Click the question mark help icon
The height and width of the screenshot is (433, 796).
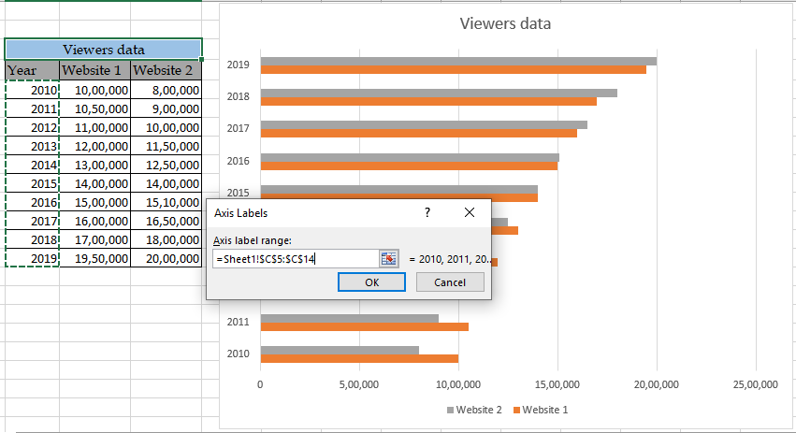pyautogui.click(x=427, y=213)
